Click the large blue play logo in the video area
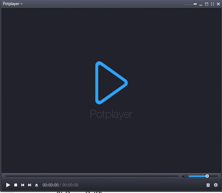 coord(111,83)
